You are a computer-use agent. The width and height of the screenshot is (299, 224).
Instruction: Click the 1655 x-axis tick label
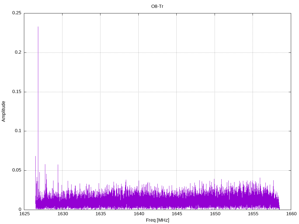click(253, 214)
